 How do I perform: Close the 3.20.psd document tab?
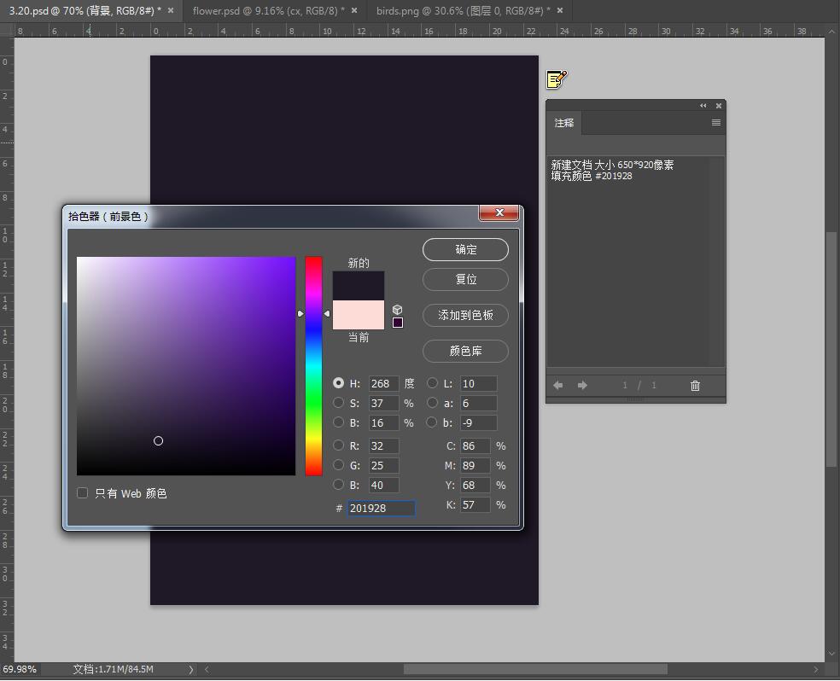[171, 10]
